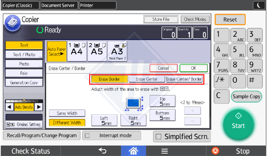The width and height of the screenshot is (267, 156).
Task: Tap the Home icon in bottom bar
Action: 133,151
